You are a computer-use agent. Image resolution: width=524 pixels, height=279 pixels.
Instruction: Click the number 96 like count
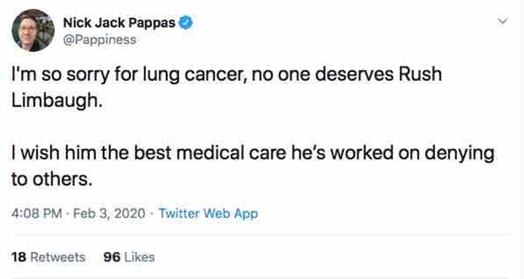tap(112, 257)
